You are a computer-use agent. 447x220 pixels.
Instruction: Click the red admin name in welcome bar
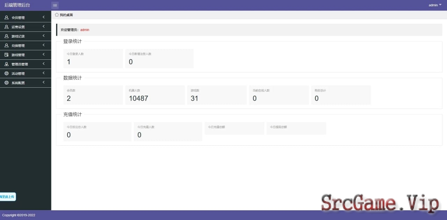point(85,30)
